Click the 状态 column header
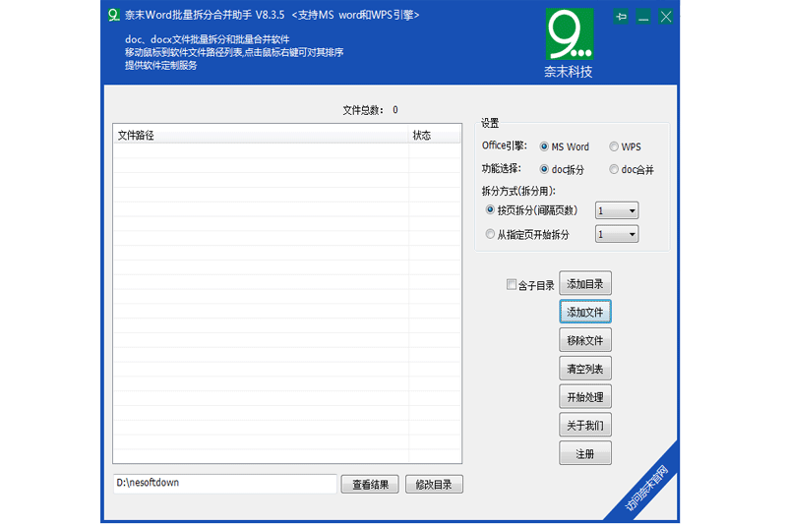The image size is (787, 524). [x=435, y=135]
